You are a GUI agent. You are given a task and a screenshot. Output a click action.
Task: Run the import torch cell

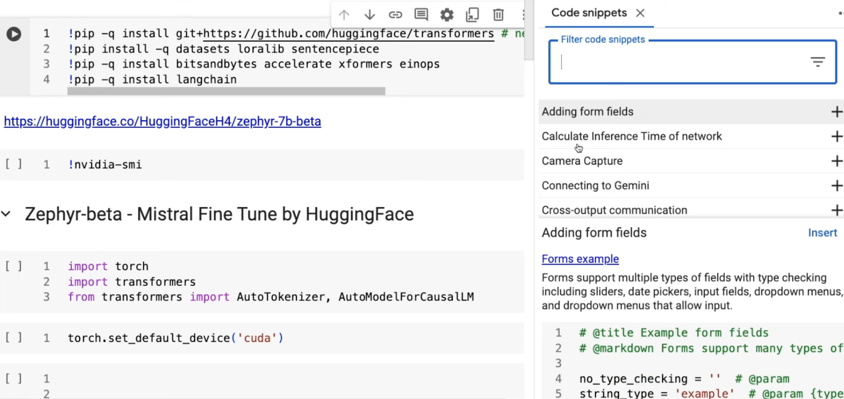[13, 266]
